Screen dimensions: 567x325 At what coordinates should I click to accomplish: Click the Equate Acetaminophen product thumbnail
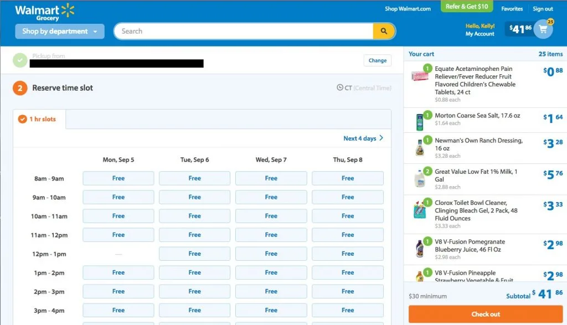(420, 75)
